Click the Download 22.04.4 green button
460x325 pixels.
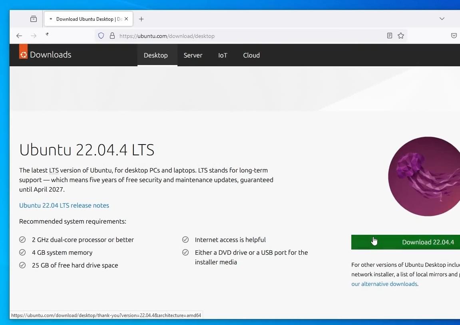pyautogui.click(x=405, y=242)
